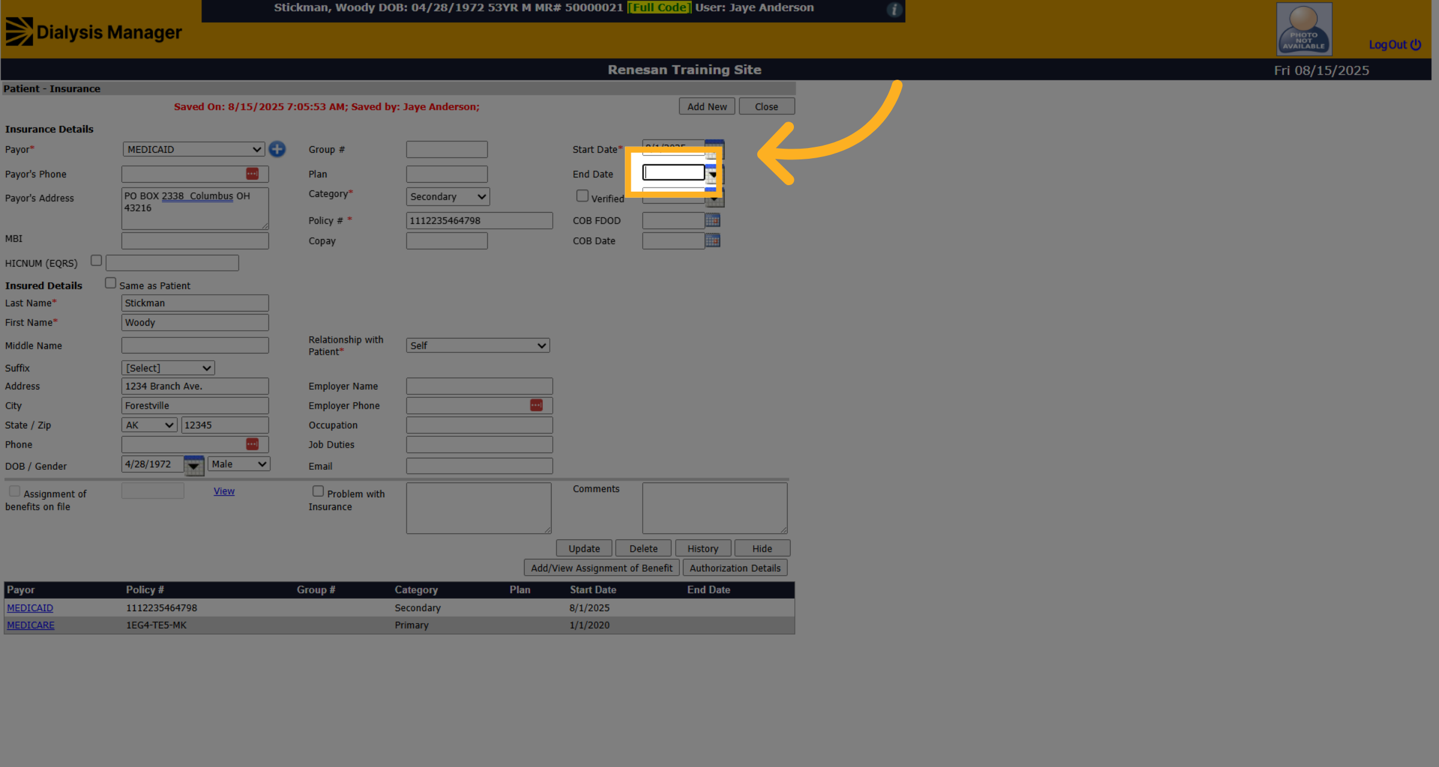
Task: Check the Verified checkbox
Action: (x=582, y=196)
